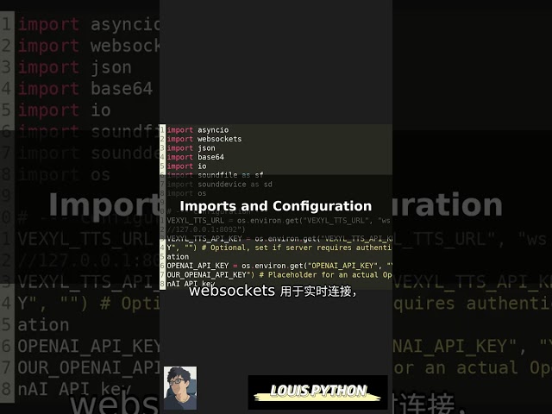Viewport: 552px width, 414px height.
Task: Select 'import io' line in center code panel
Action: (186, 166)
